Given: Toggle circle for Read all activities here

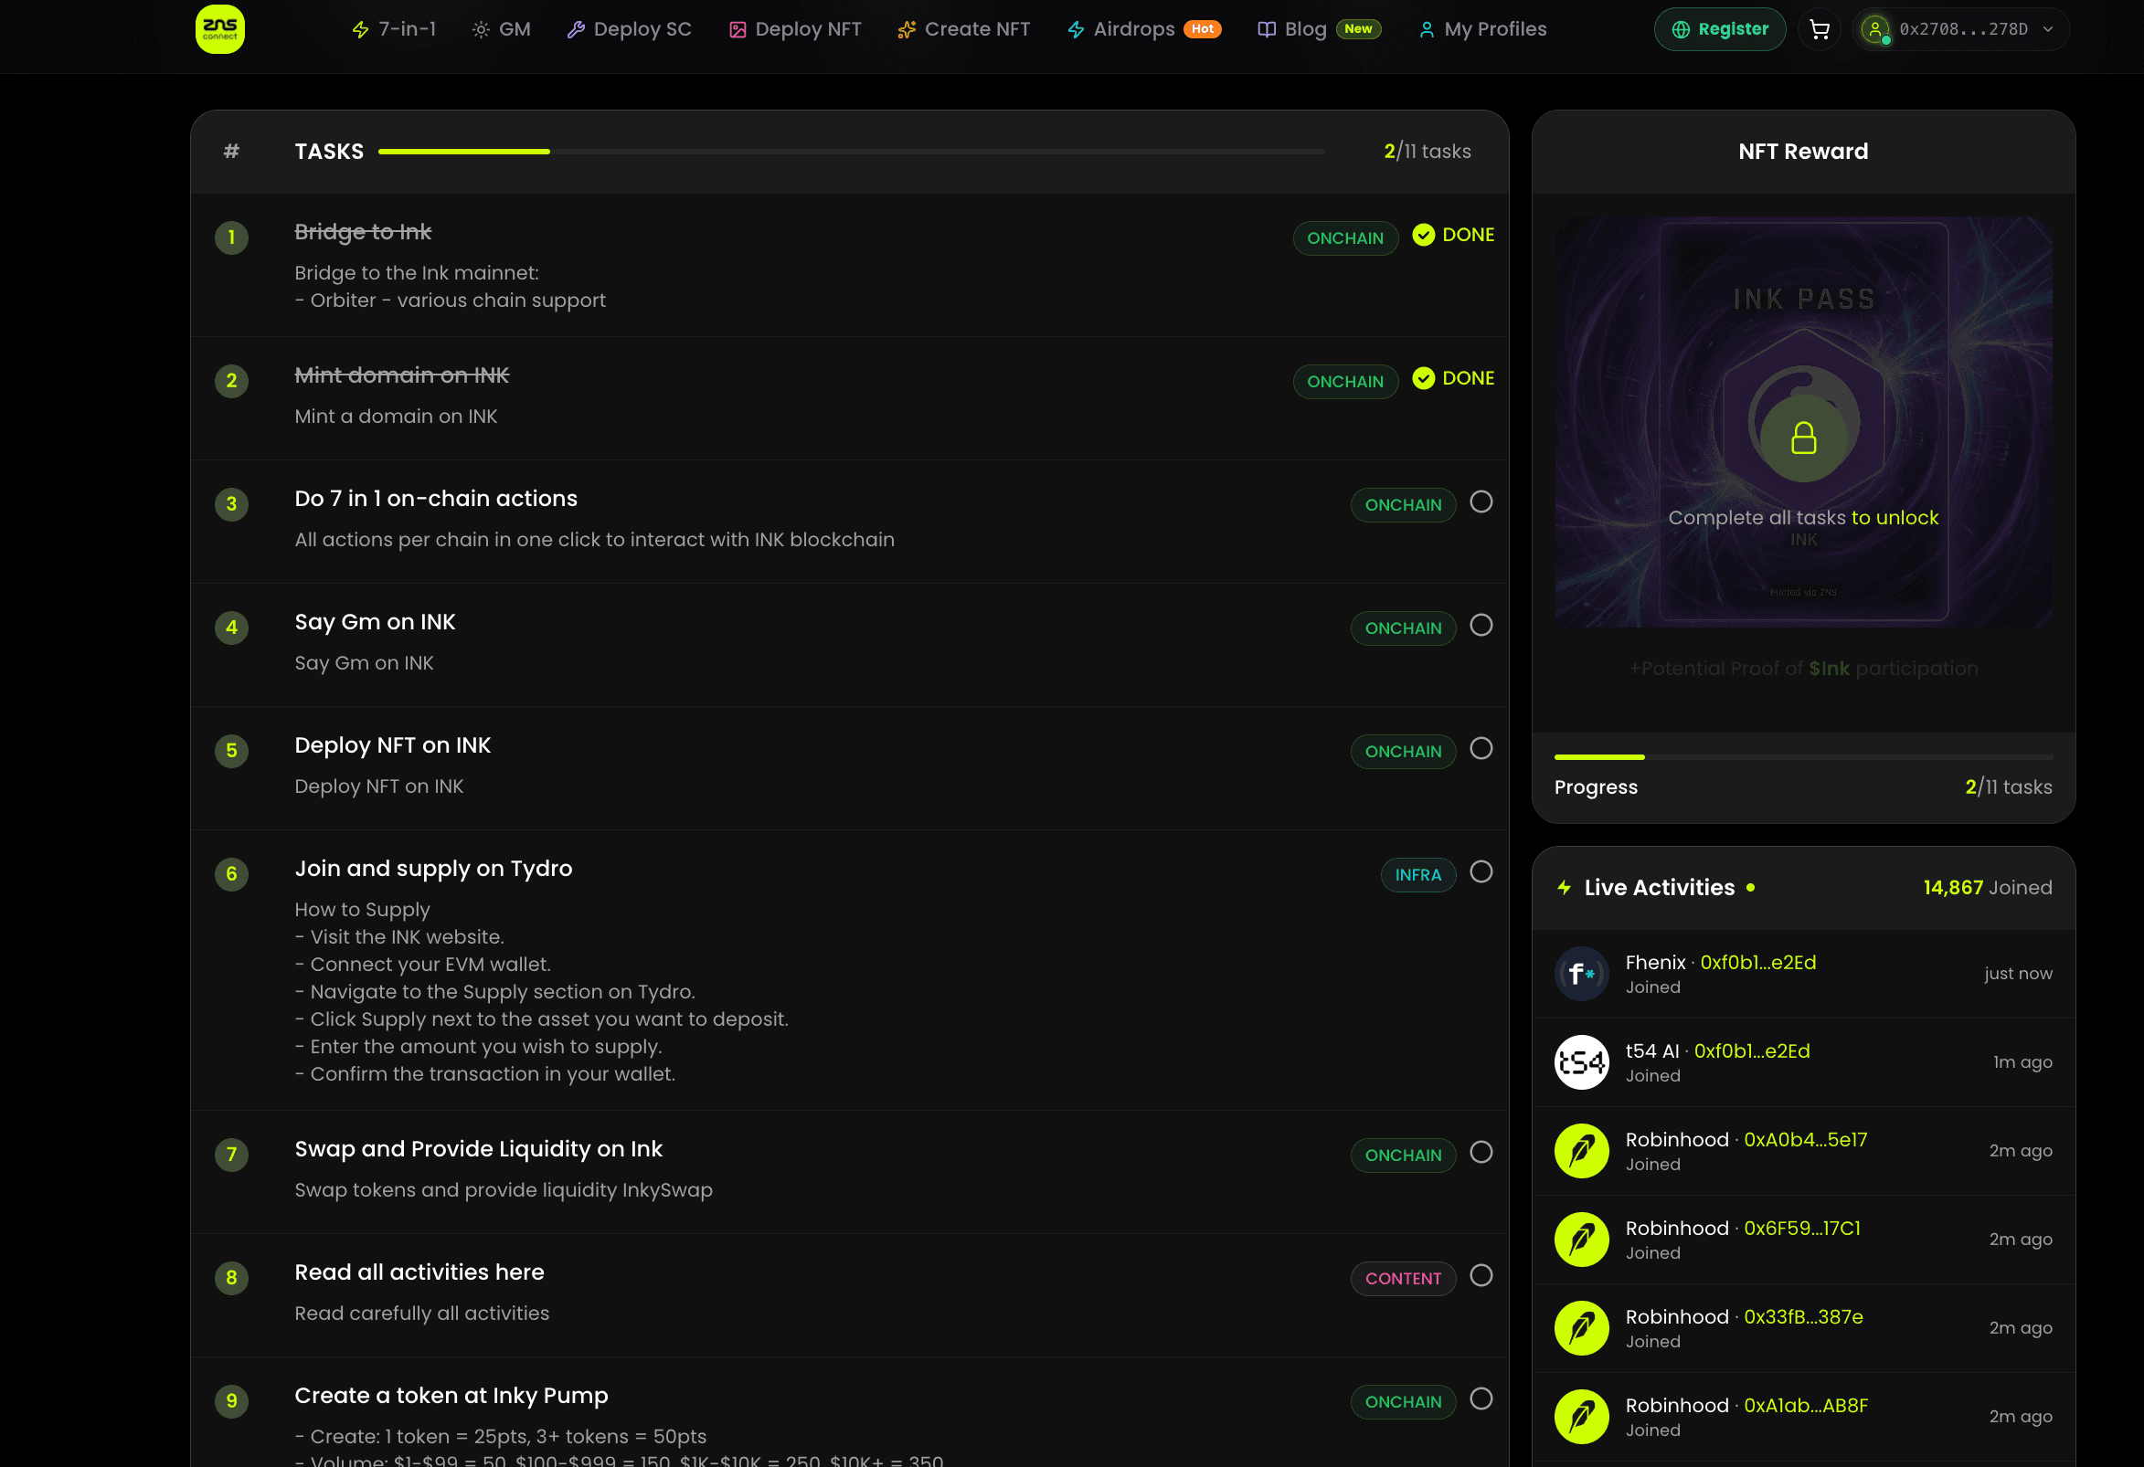Looking at the screenshot, I should tap(1481, 1275).
